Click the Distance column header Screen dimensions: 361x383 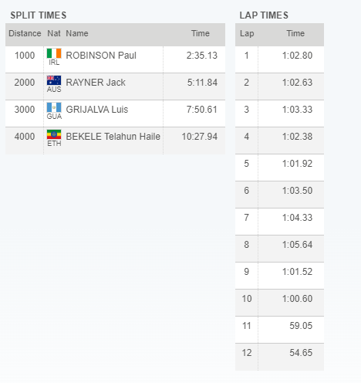point(25,33)
